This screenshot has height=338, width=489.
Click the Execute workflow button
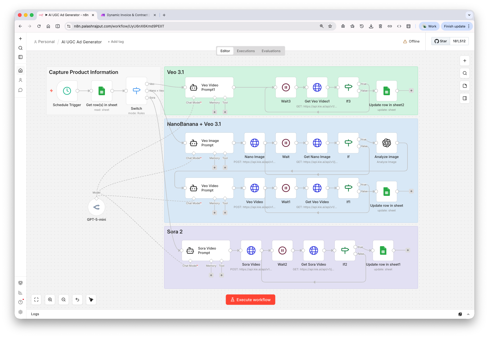(250, 300)
